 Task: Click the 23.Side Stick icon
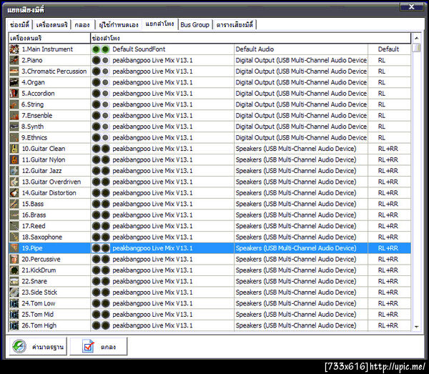(14, 292)
